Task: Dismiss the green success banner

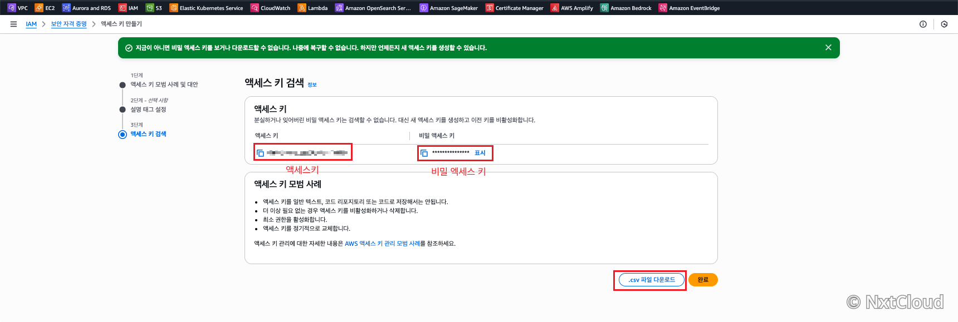Action: click(828, 48)
